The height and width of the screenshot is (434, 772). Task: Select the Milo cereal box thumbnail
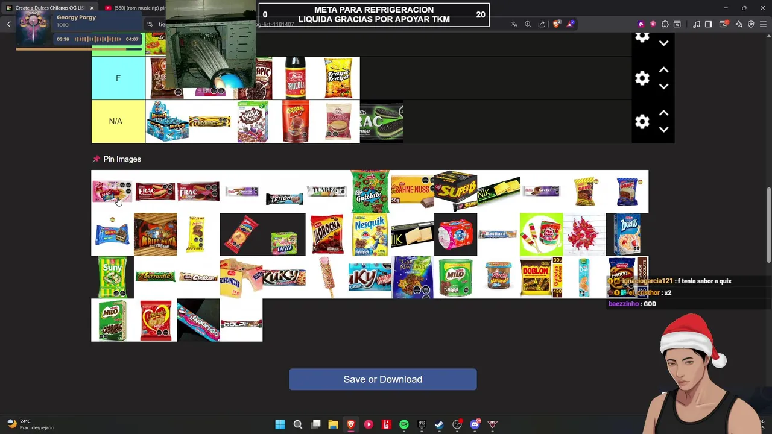pyautogui.click(x=113, y=321)
